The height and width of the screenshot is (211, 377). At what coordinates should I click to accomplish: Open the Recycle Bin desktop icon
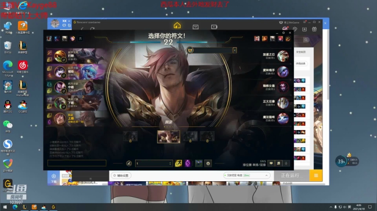[8, 48]
